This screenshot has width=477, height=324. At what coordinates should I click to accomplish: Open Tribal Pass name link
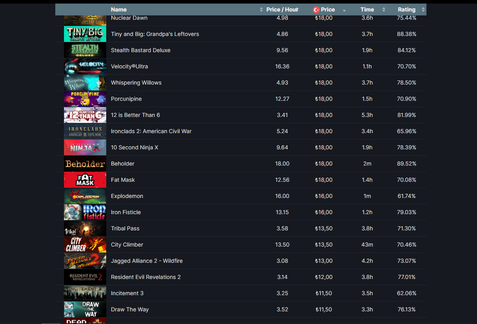coord(125,228)
